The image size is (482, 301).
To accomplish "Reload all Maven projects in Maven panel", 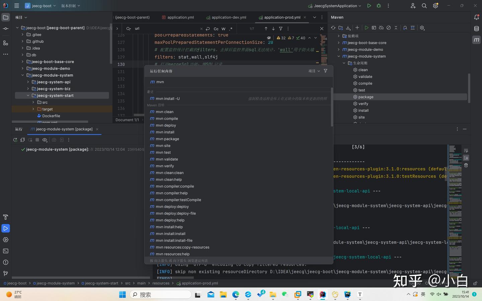I will pyautogui.click(x=333, y=28).
